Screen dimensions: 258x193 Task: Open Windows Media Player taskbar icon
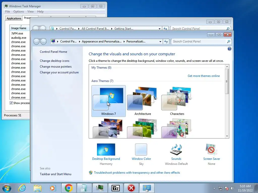pyautogui.click(x=53, y=188)
